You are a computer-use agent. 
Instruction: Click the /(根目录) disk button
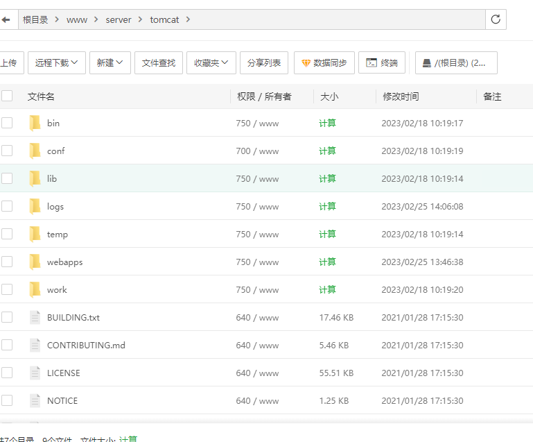pos(456,63)
